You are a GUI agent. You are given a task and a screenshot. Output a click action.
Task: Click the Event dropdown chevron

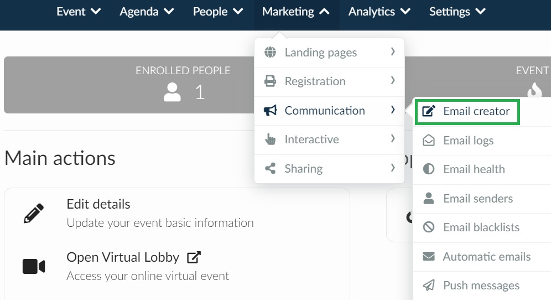click(x=96, y=12)
